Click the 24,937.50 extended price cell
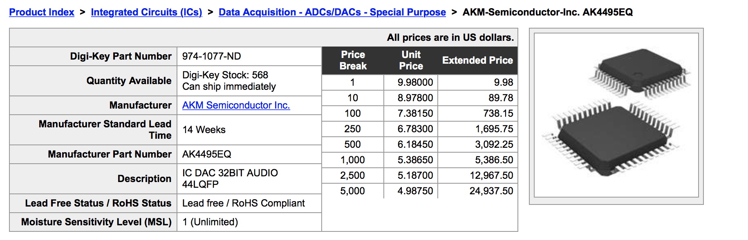The image size is (748, 240). click(x=478, y=191)
